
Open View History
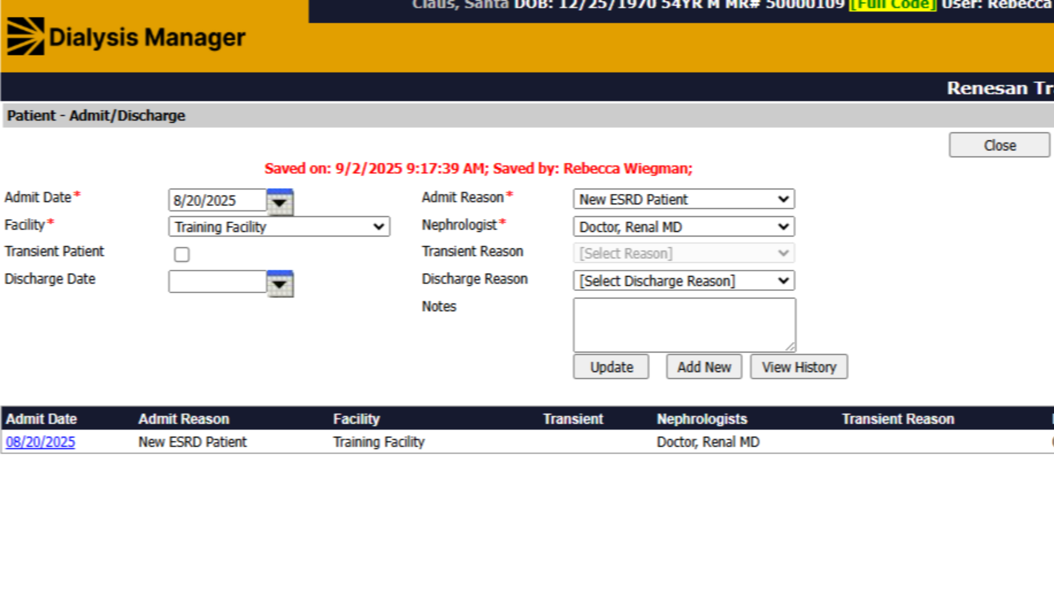tap(799, 367)
